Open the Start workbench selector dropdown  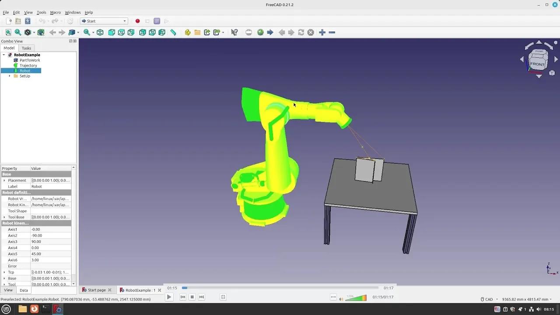[124, 21]
